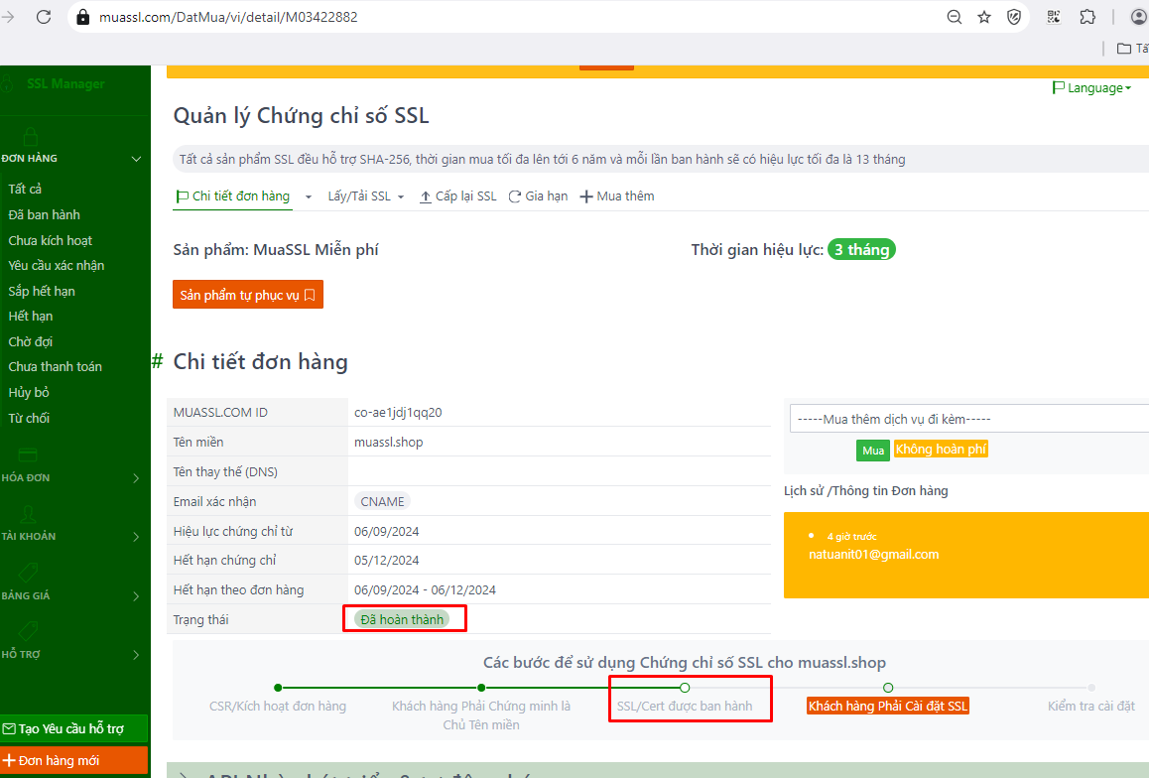Image resolution: width=1149 pixels, height=778 pixels.
Task: Open the 'Mua thêm dịch vụ đi kèm' select box
Action: point(967,419)
